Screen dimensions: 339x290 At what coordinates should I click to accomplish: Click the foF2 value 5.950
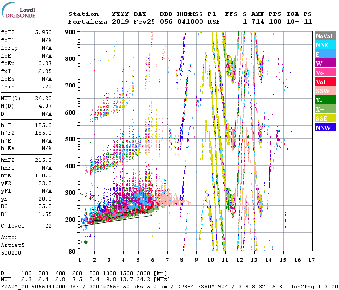(43, 32)
